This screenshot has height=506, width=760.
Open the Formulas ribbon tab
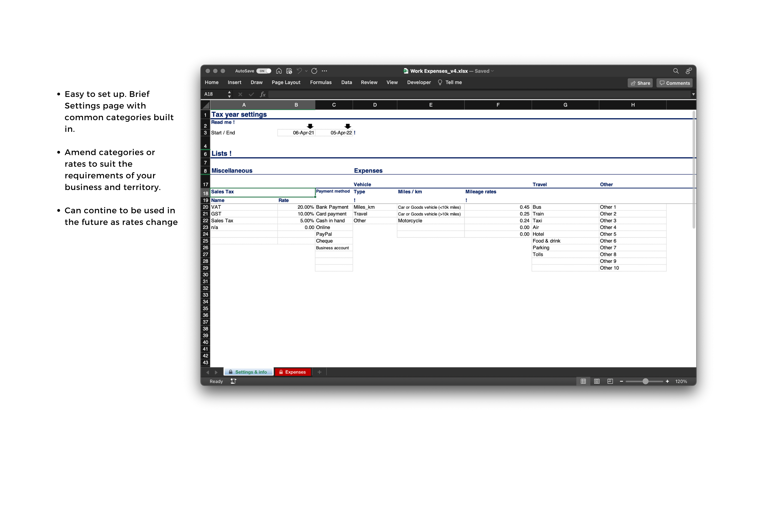tap(321, 82)
